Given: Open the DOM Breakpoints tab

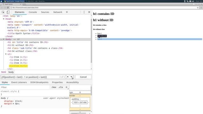Looking at the screenshot, I should point(39,82).
